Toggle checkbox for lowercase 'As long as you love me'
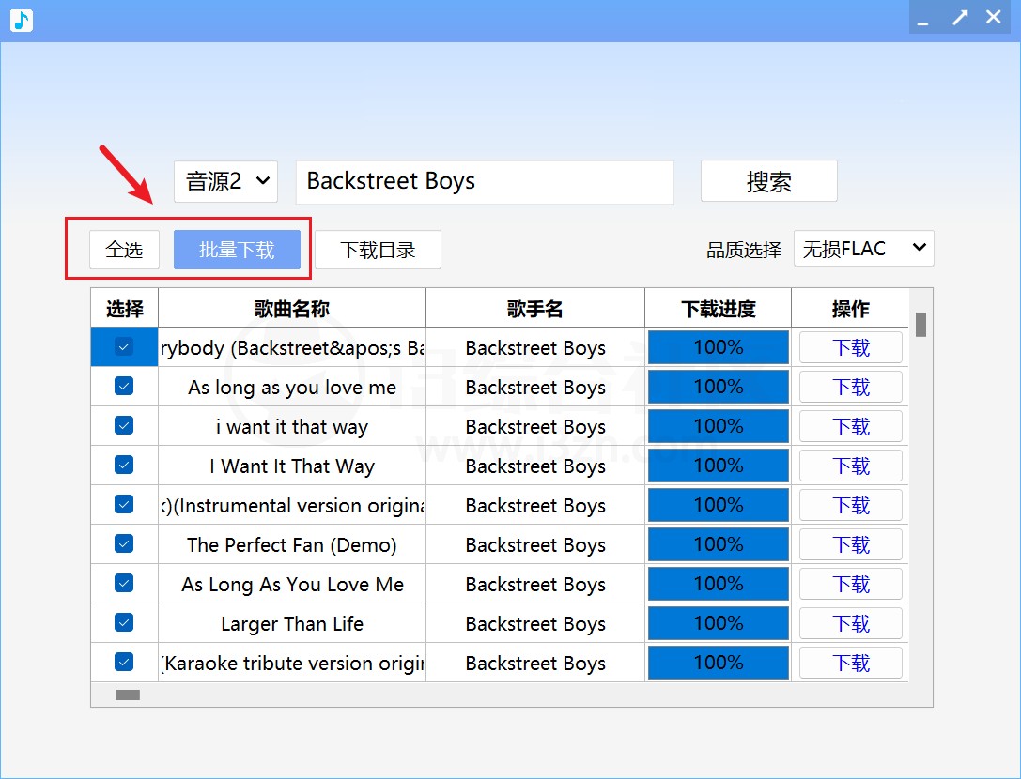 124,386
